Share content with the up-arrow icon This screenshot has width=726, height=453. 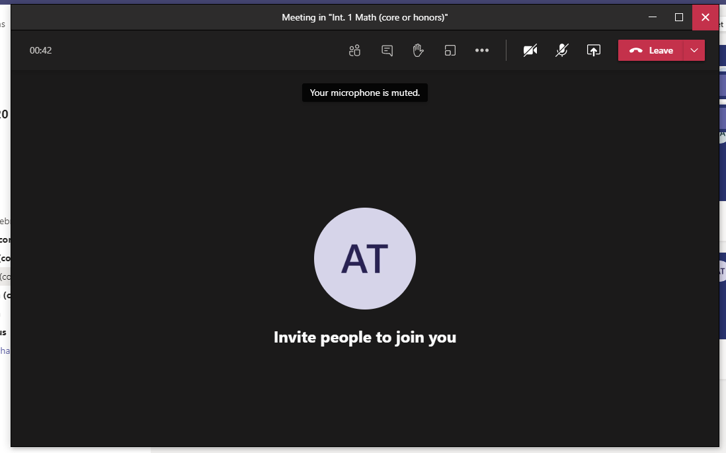point(594,51)
